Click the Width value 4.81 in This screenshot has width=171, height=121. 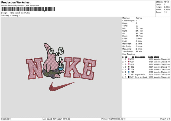pyautogui.click(x=167, y=10)
